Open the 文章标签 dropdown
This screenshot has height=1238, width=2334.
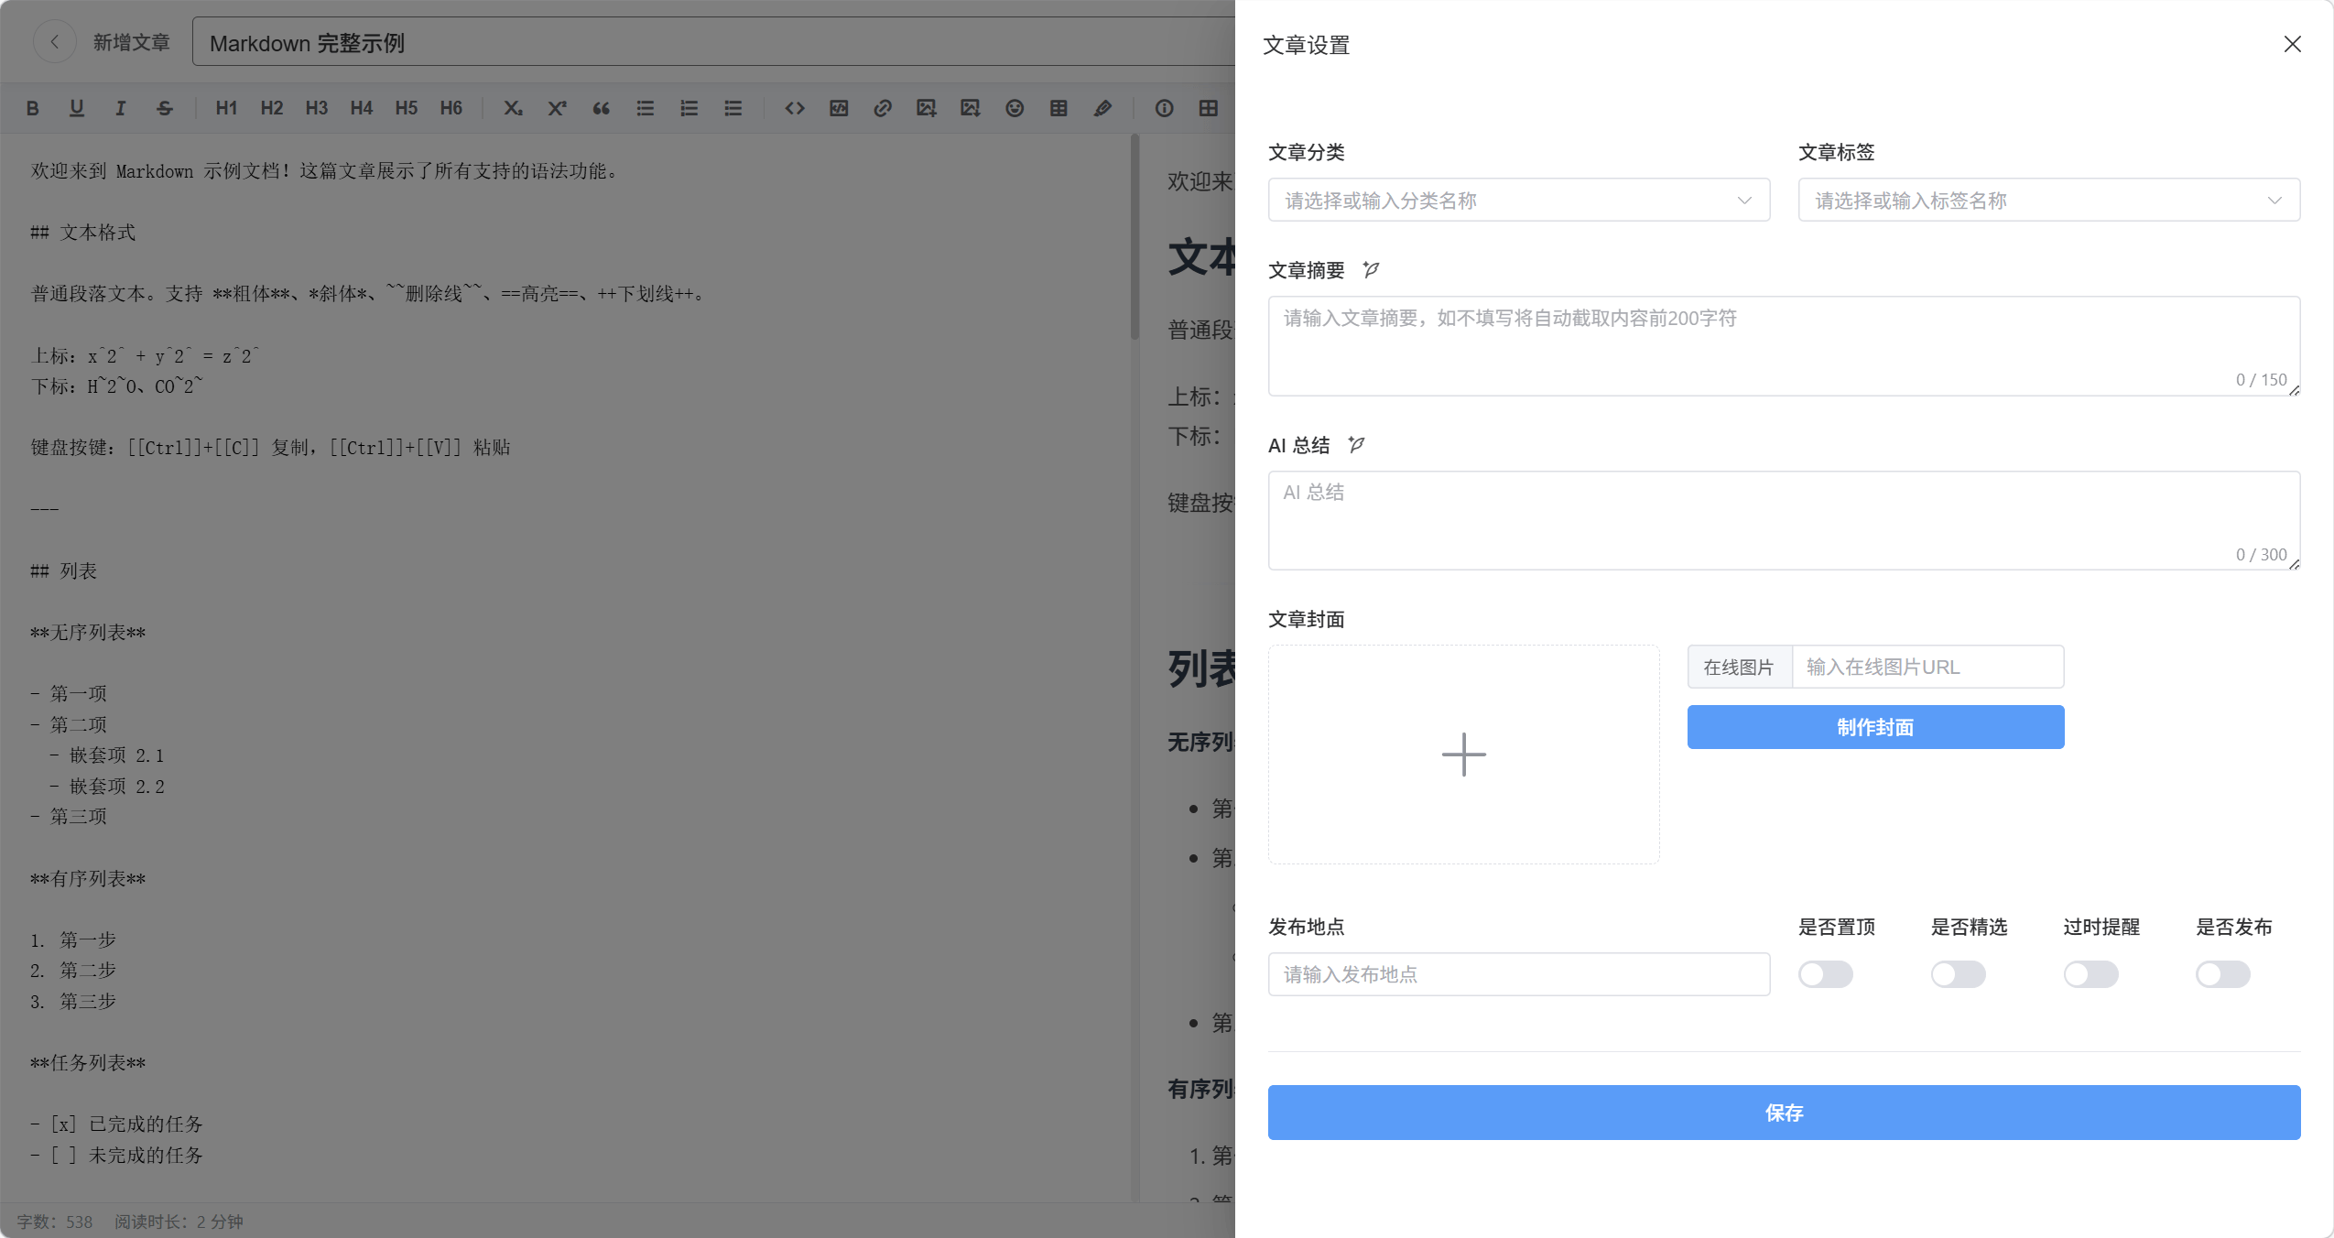pyautogui.click(x=2049, y=200)
